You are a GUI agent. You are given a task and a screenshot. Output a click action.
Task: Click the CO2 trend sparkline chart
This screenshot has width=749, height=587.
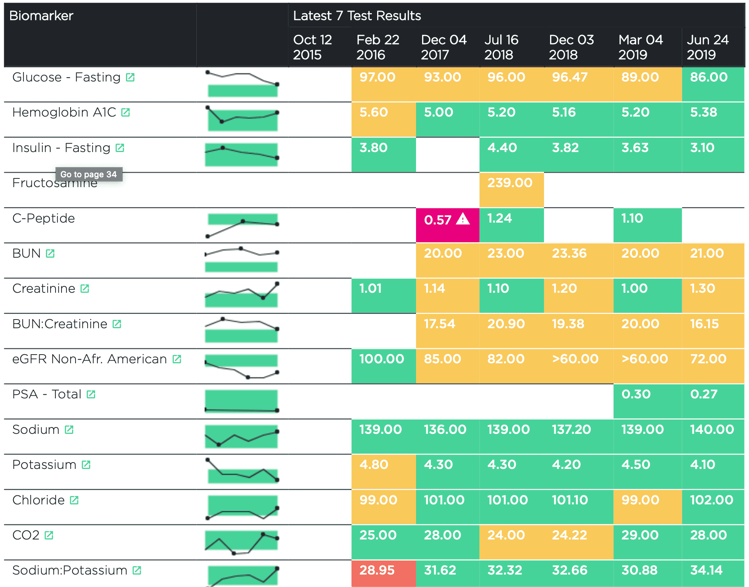point(242,542)
